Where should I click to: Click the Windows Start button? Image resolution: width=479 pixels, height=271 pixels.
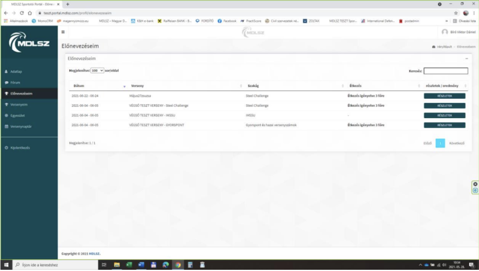point(6,265)
